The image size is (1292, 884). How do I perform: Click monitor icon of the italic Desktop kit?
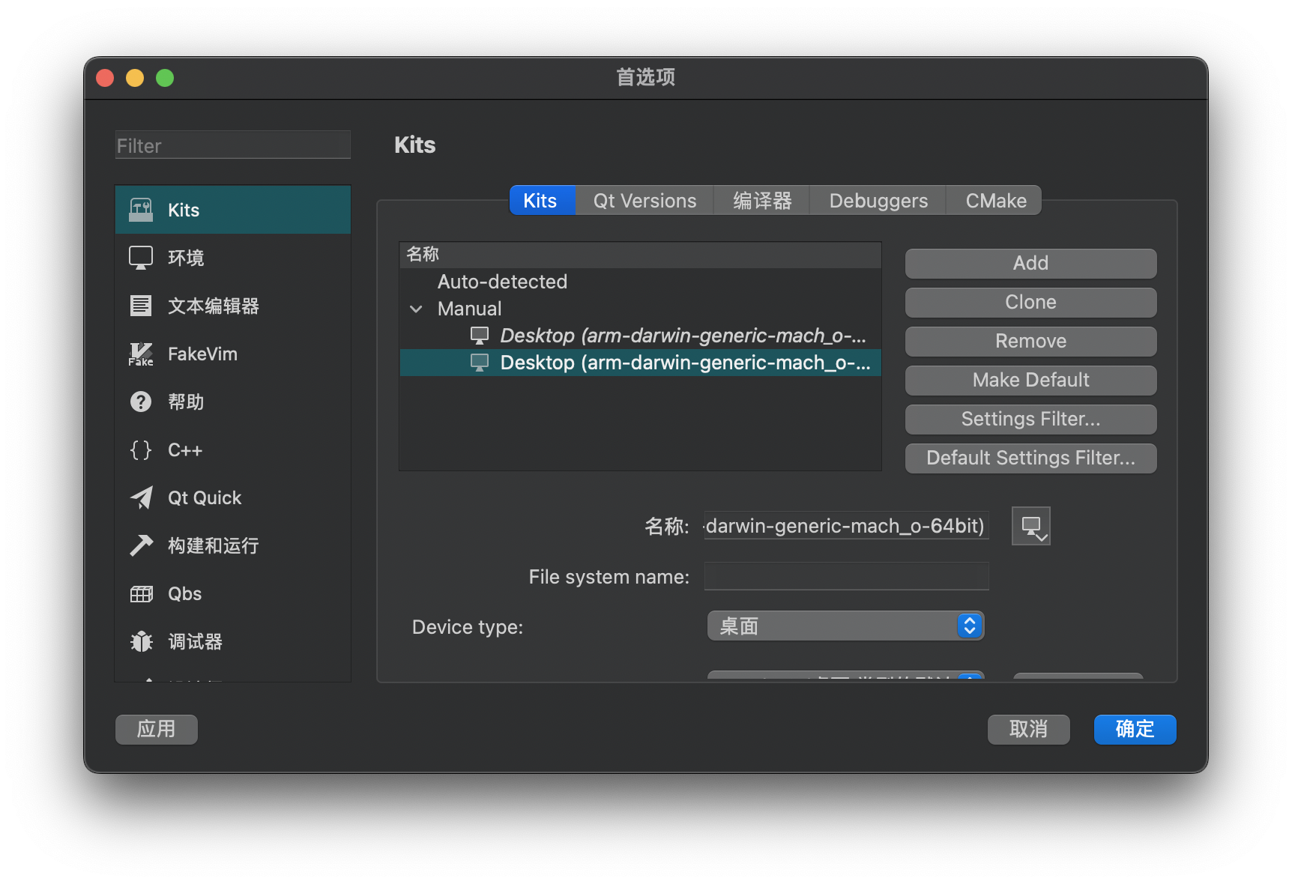coord(480,336)
